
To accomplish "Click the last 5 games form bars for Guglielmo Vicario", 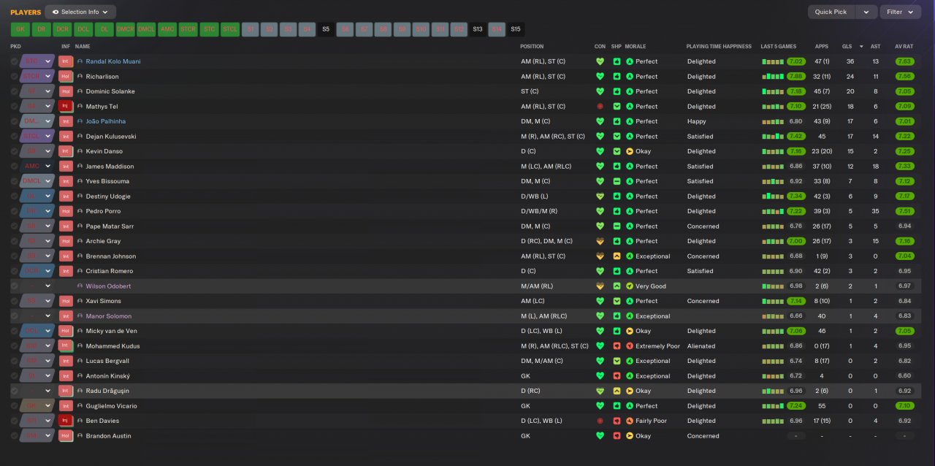I will tap(773, 406).
